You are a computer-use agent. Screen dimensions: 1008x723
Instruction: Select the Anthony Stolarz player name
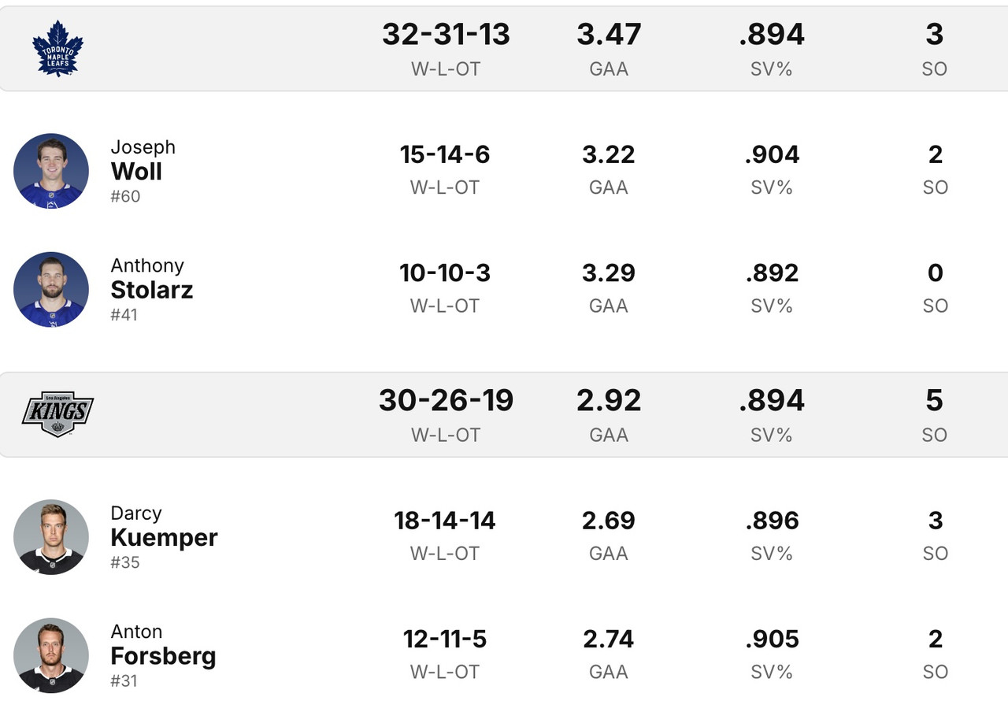pos(151,290)
